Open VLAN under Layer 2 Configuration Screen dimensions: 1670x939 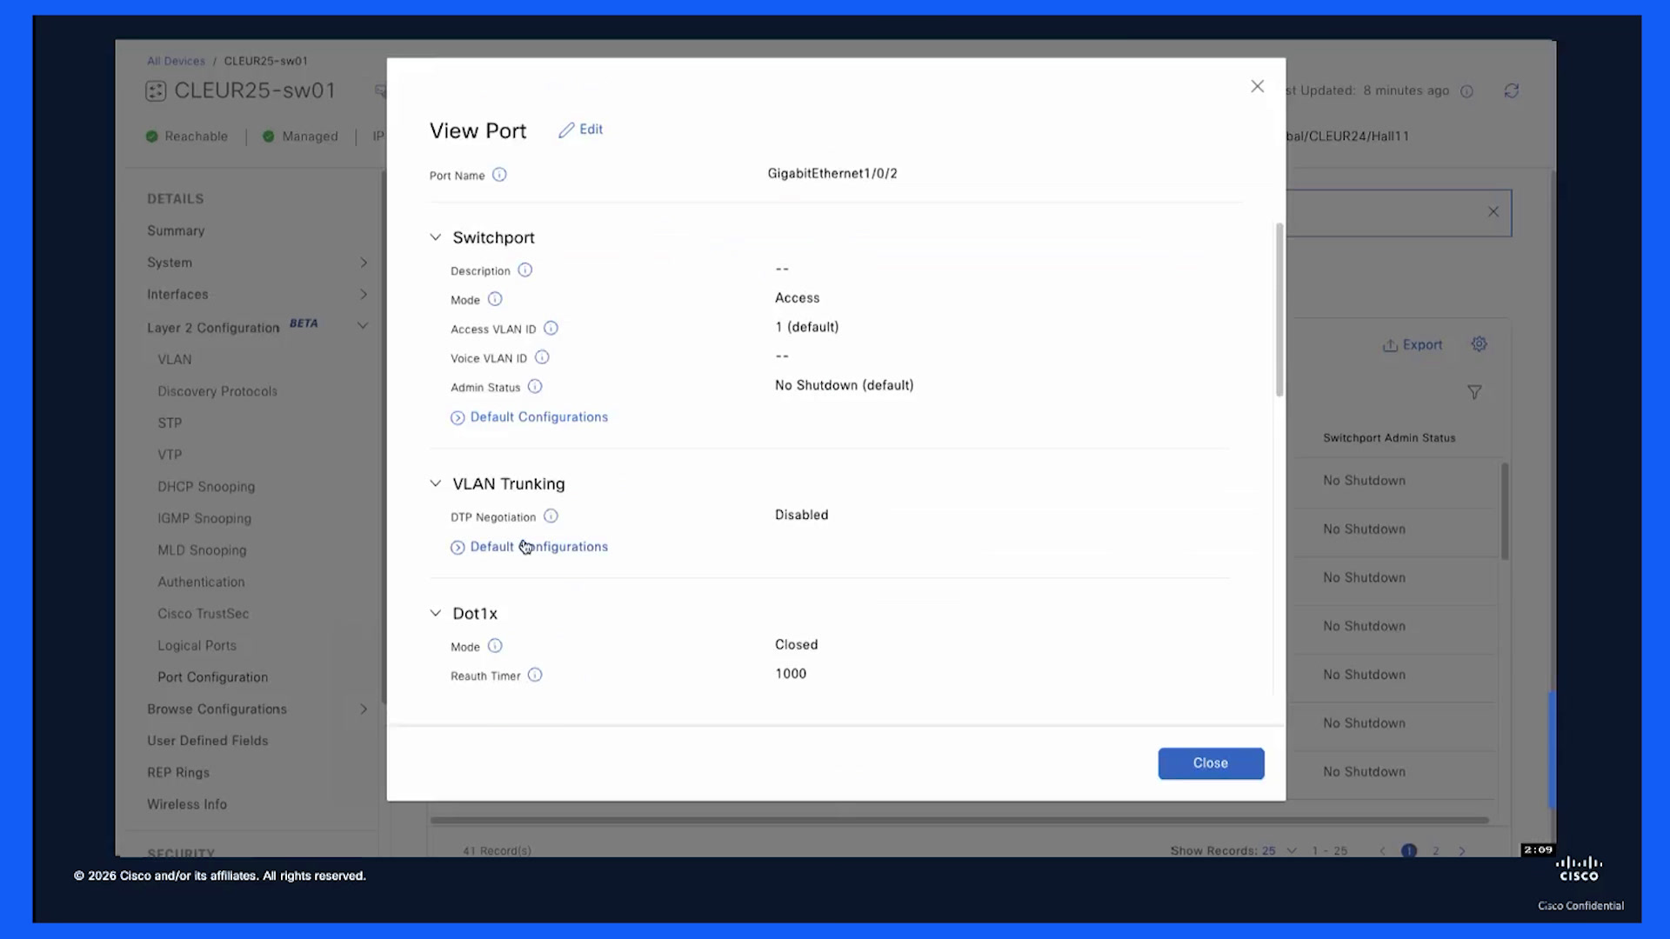pos(175,359)
